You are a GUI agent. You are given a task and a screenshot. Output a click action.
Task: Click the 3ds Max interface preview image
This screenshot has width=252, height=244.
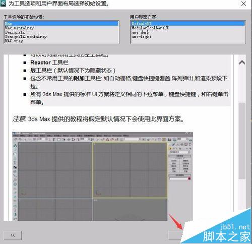tap(102, 176)
